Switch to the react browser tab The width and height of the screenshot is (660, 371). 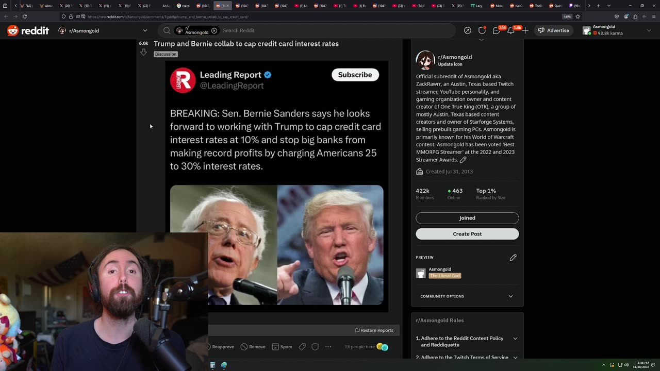coord(184,6)
